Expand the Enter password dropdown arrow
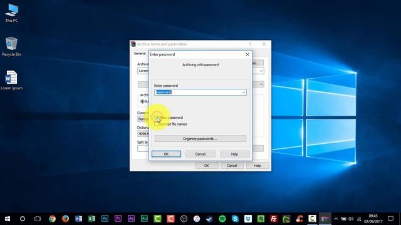The image size is (401, 225). point(244,92)
